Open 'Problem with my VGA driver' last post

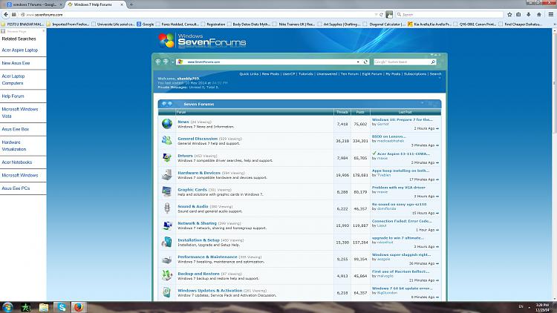[x=399, y=188]
